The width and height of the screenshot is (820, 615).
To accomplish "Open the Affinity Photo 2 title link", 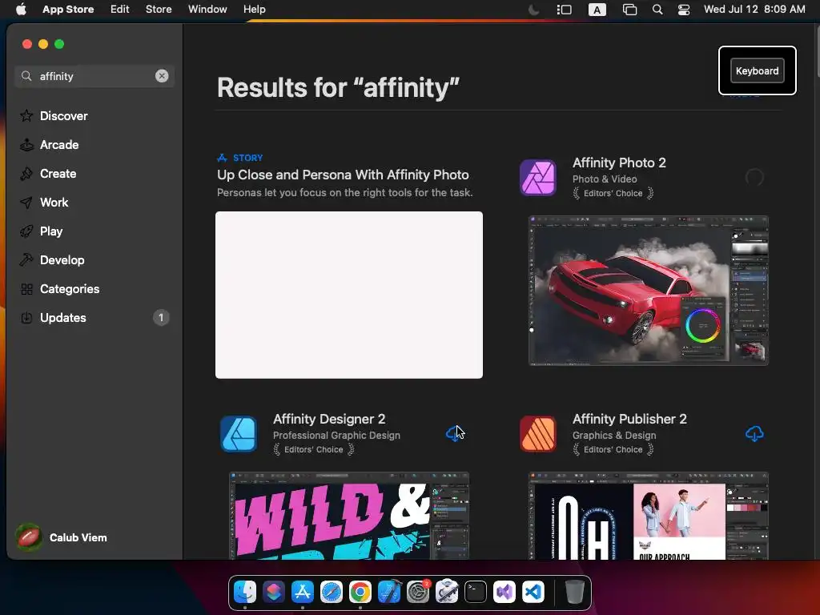I will tap(619, 163).
